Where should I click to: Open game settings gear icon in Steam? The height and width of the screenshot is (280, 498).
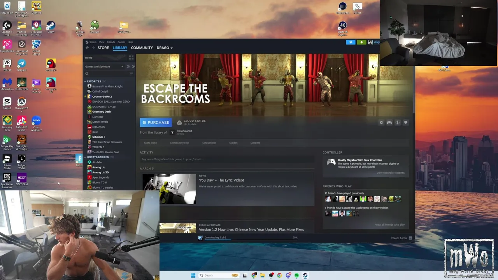tap(381, 122)
